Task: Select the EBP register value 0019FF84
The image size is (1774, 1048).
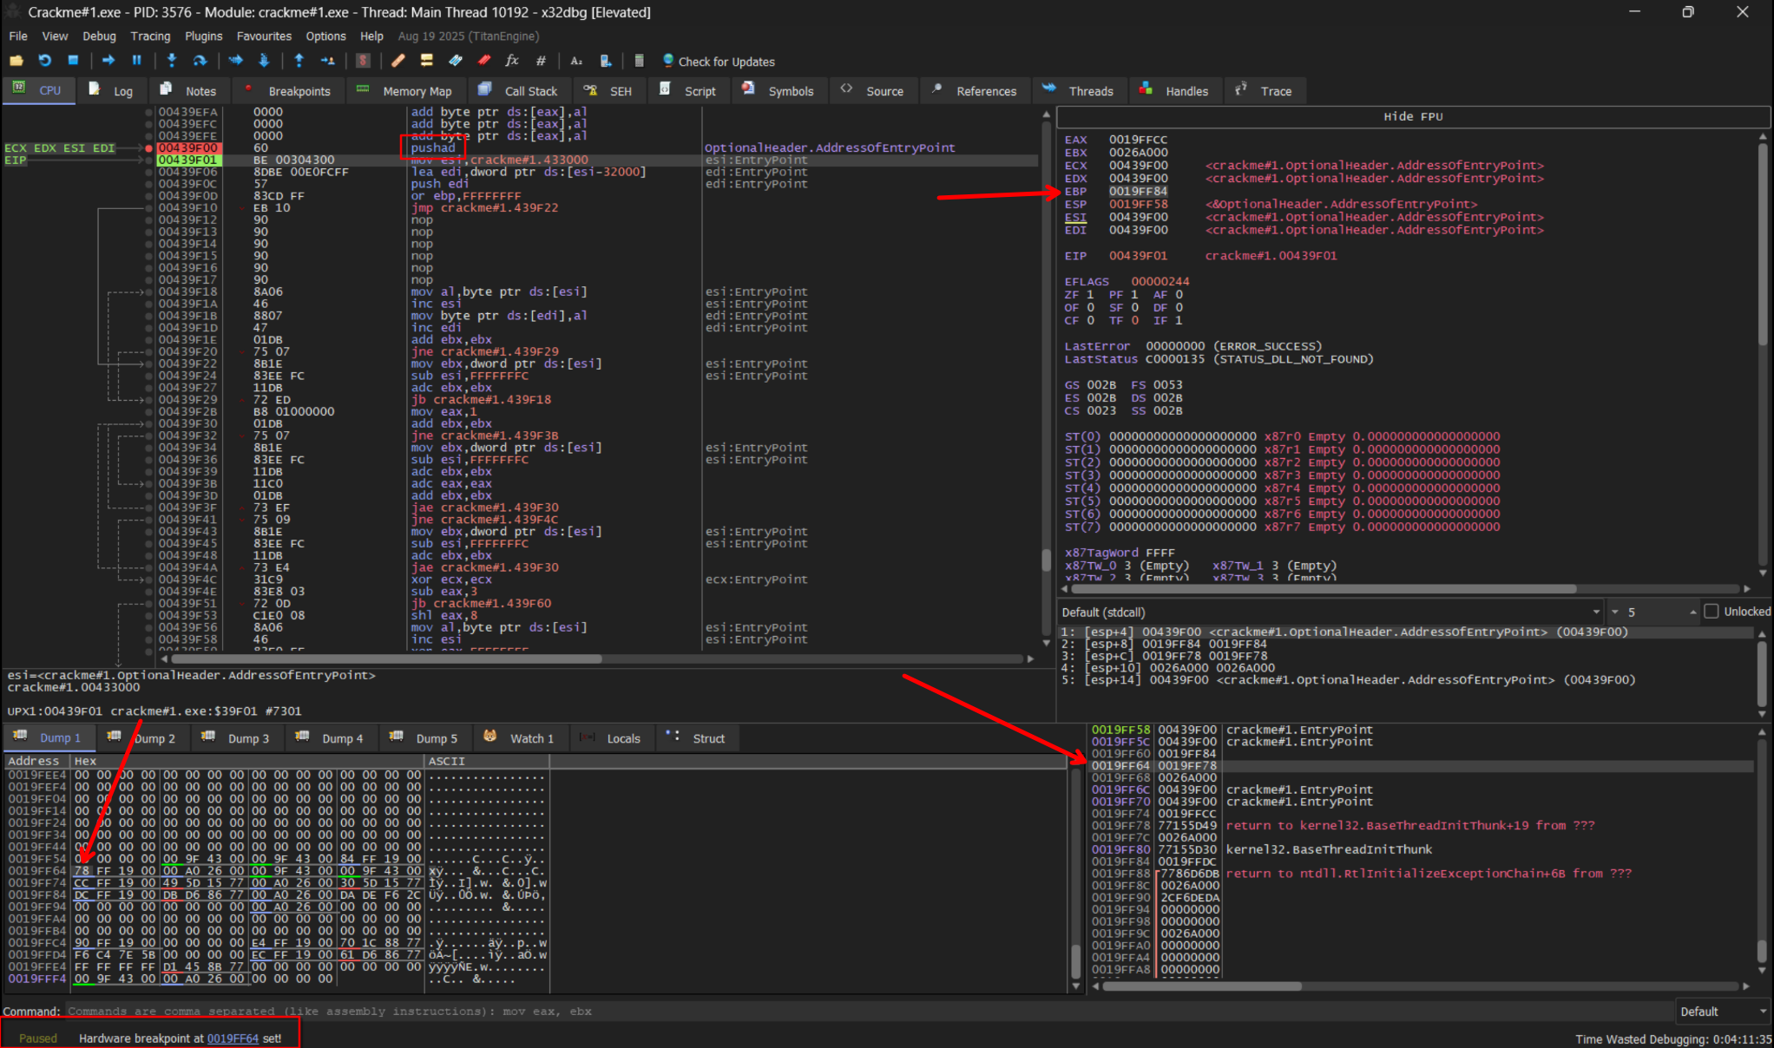Action: [1138, 191]
